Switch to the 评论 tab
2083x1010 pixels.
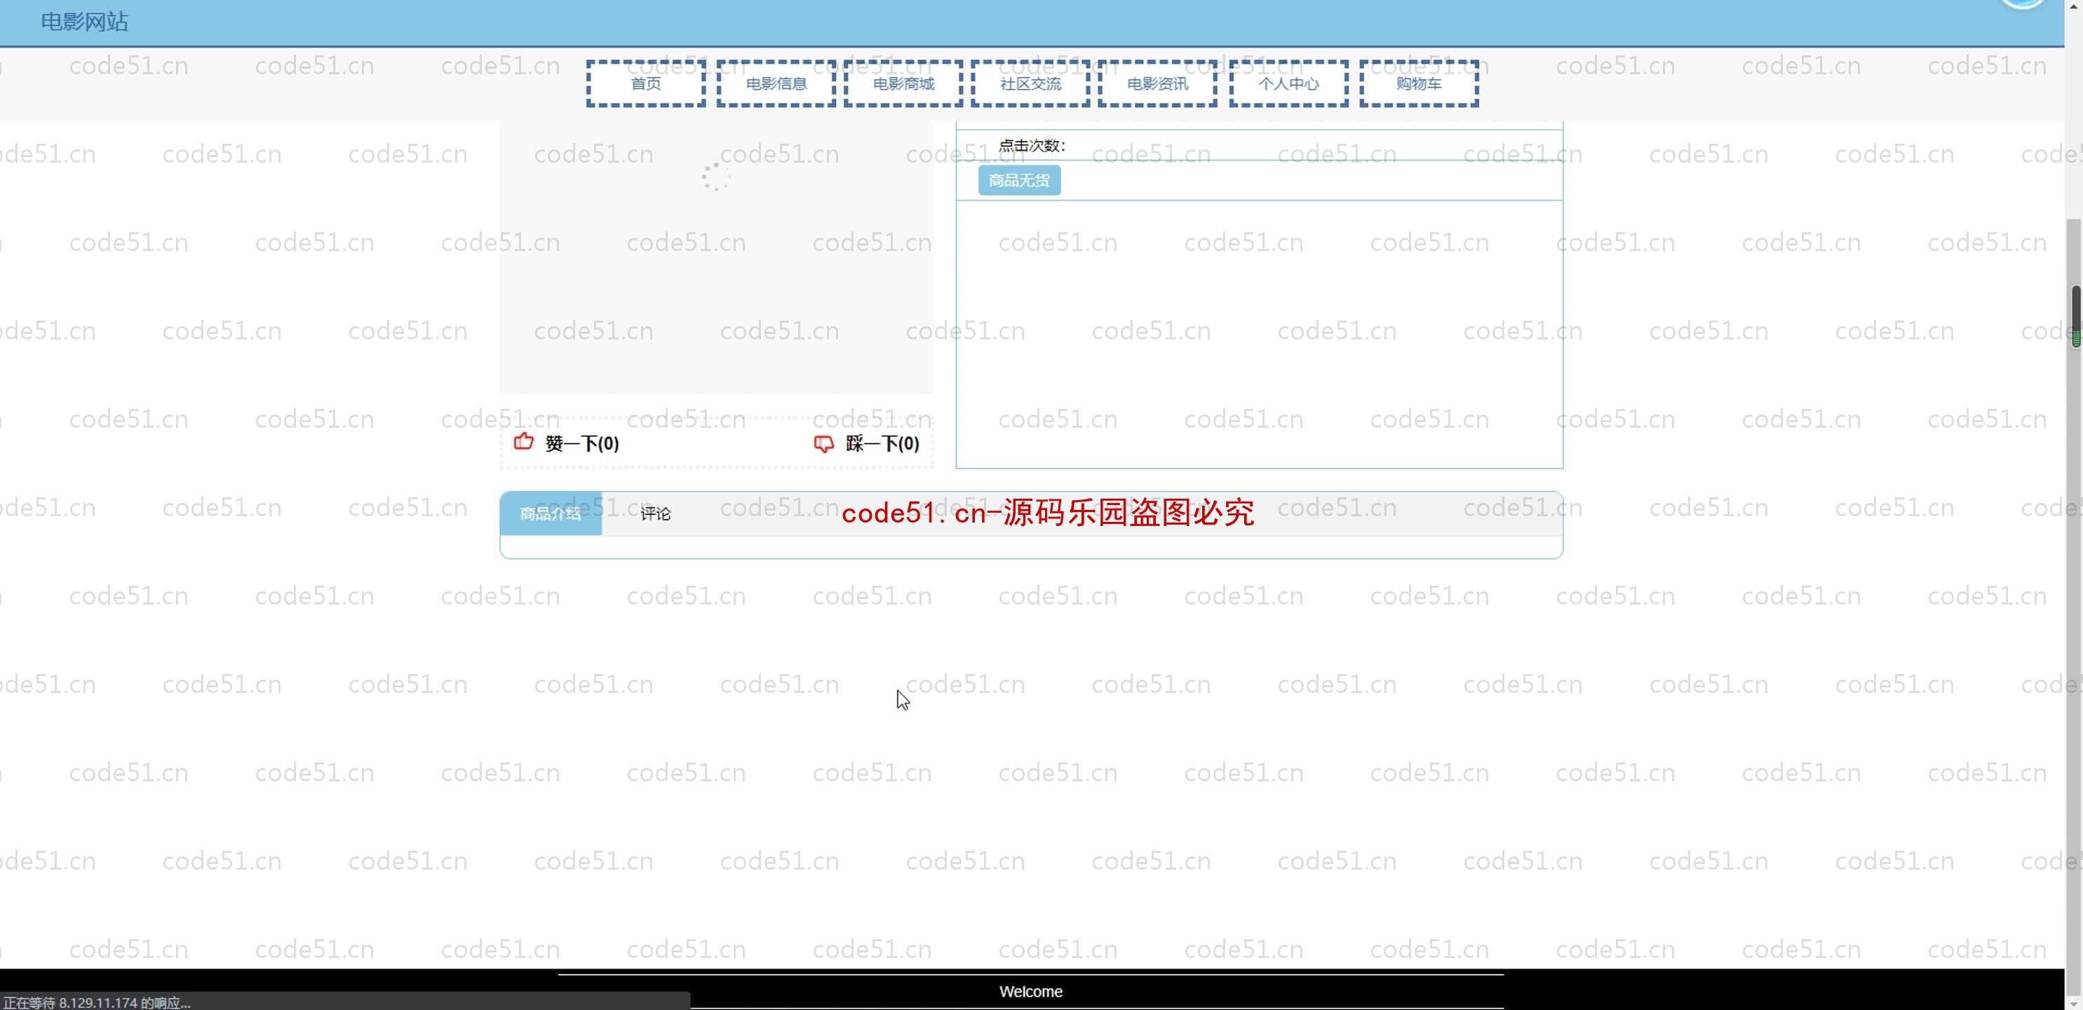656,513
